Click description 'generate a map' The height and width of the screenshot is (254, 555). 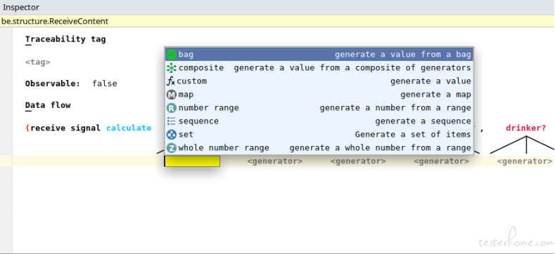pos(435,95)
